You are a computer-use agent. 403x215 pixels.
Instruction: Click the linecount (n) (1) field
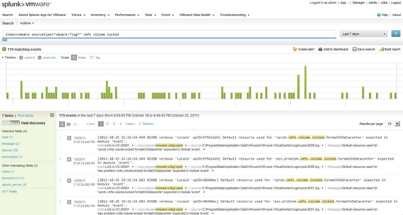point(13,178)
